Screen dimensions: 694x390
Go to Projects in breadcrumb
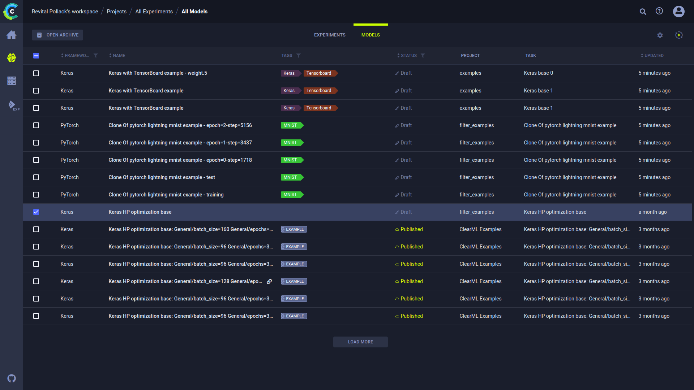(x=116, y=12)
